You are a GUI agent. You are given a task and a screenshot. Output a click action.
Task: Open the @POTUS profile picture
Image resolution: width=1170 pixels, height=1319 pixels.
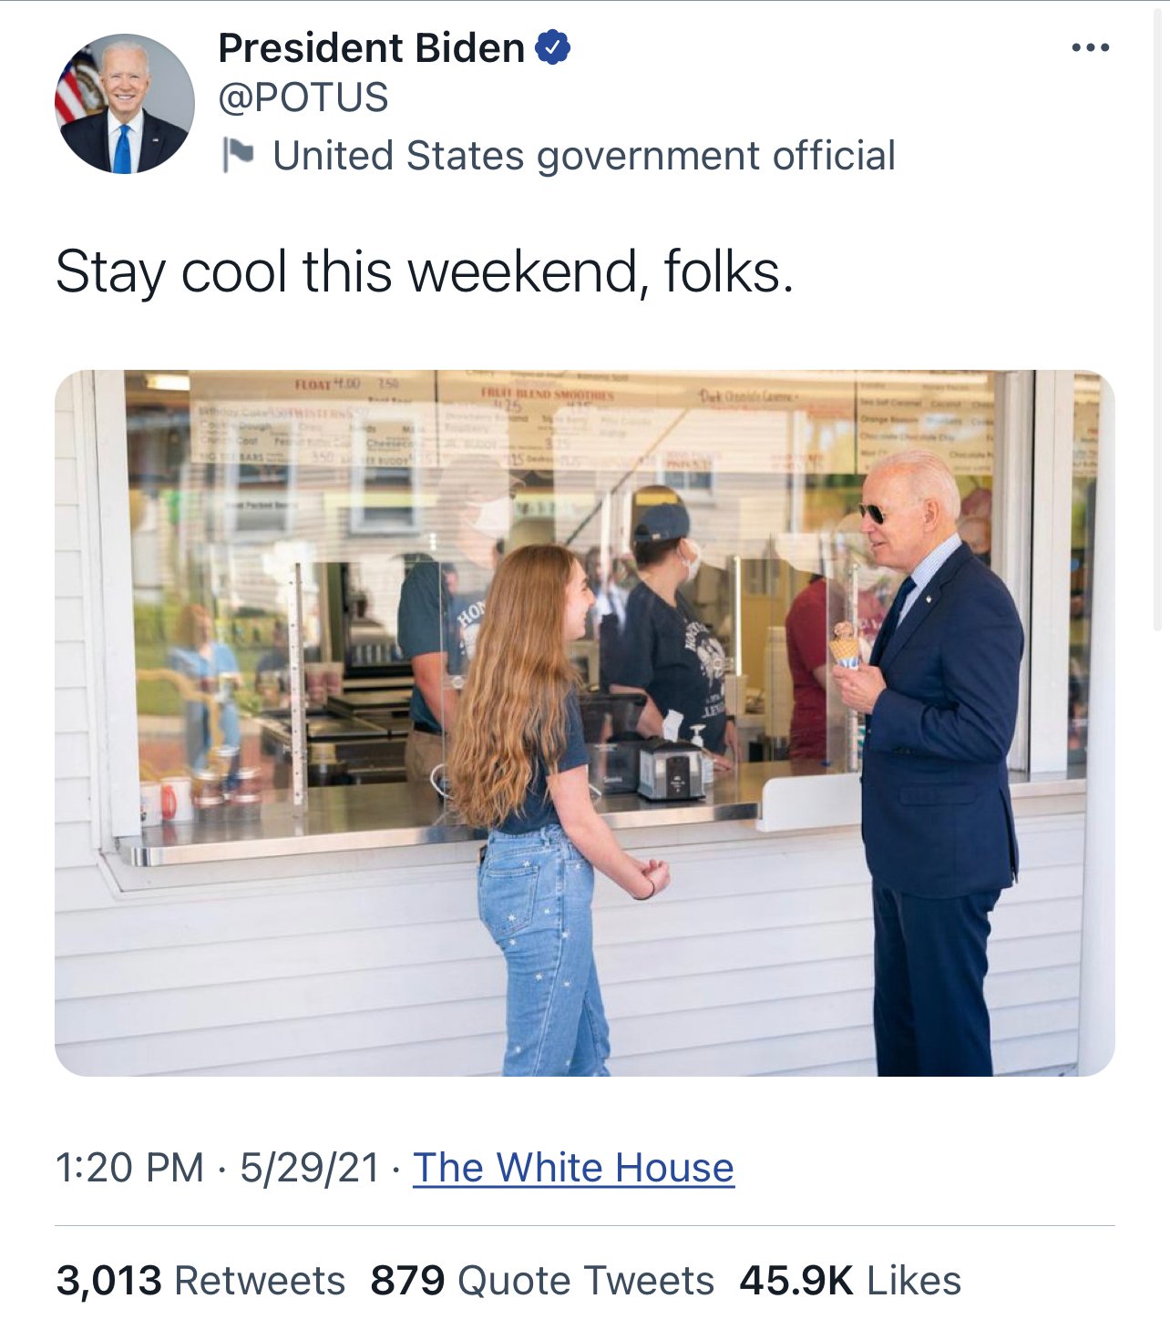point(125,104)
